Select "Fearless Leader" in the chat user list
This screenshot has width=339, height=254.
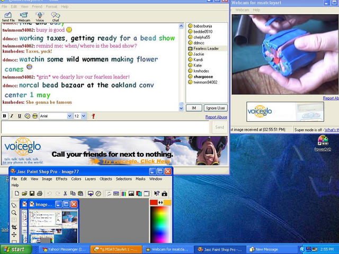coord(206,49)
